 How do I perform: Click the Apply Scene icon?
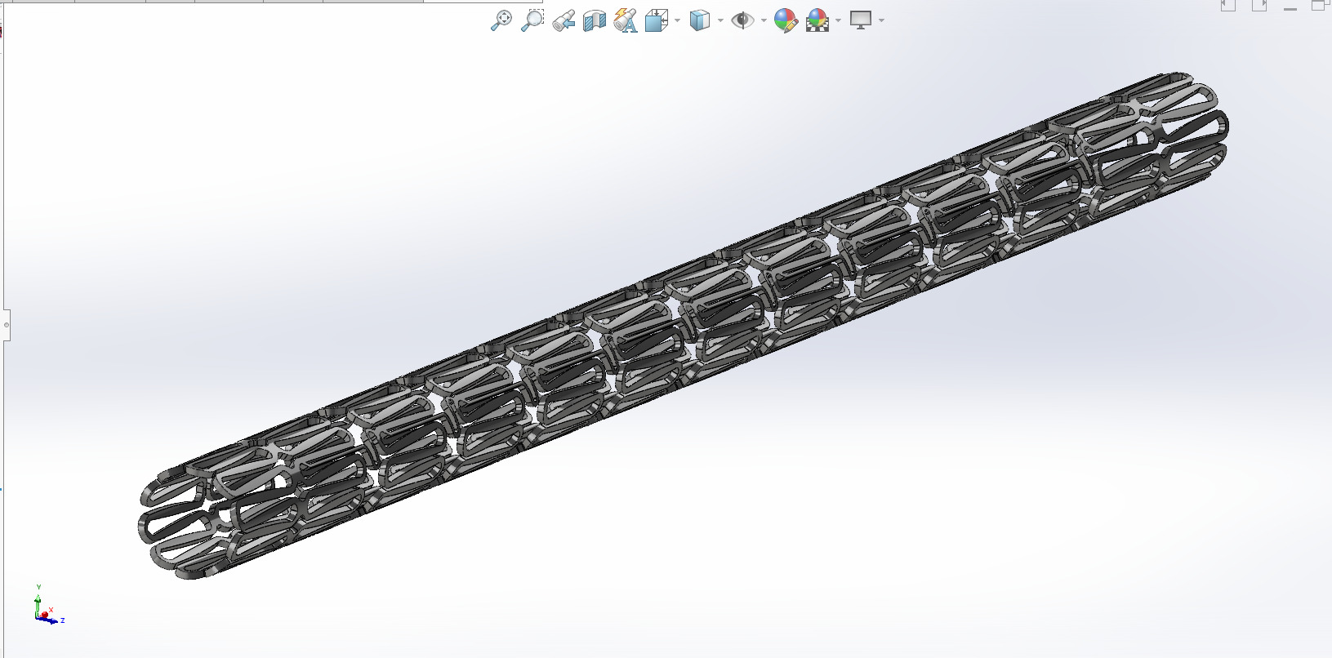pyautogui.click(x=817, y=20)
